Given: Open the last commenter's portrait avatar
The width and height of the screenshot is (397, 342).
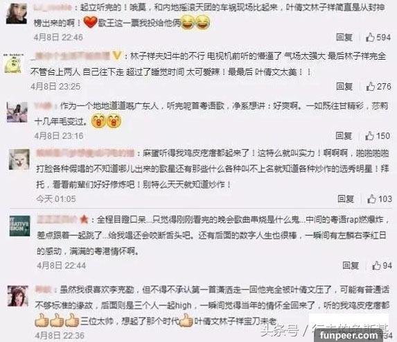Looking at the screenshot, I should click(x=17, y=296).
